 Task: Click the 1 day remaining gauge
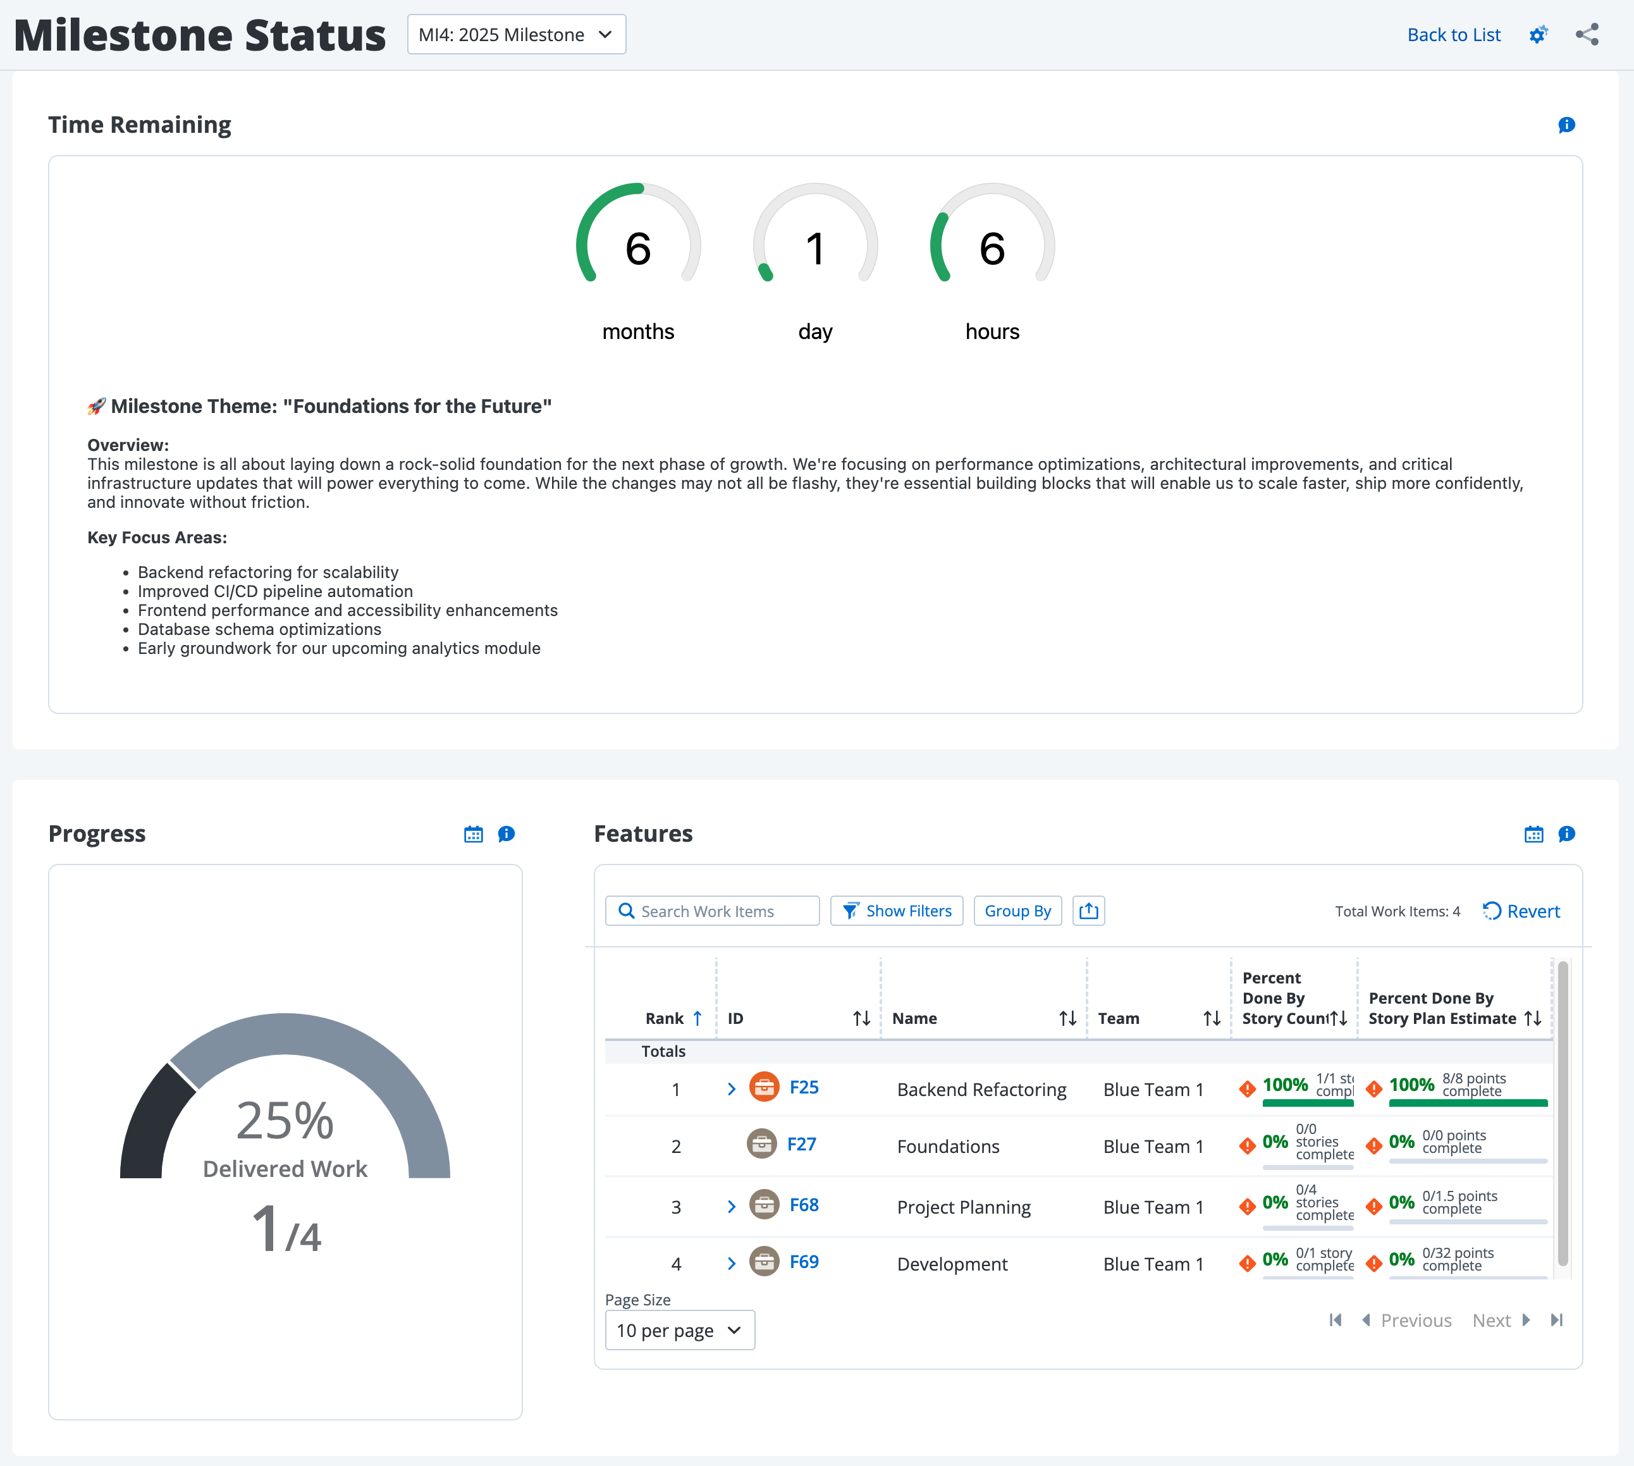pos(815,233)
